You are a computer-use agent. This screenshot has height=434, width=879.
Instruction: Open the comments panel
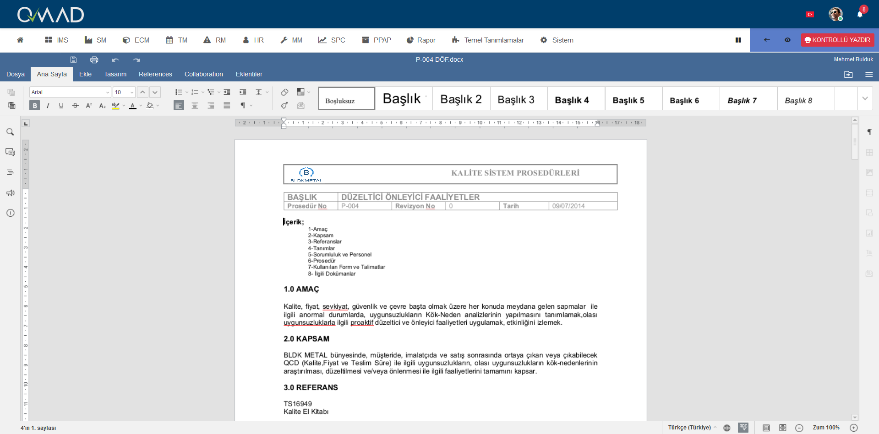coord(10,152)
